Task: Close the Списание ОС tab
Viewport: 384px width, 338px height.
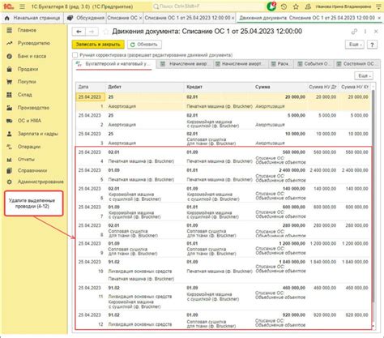Action: 140,18
